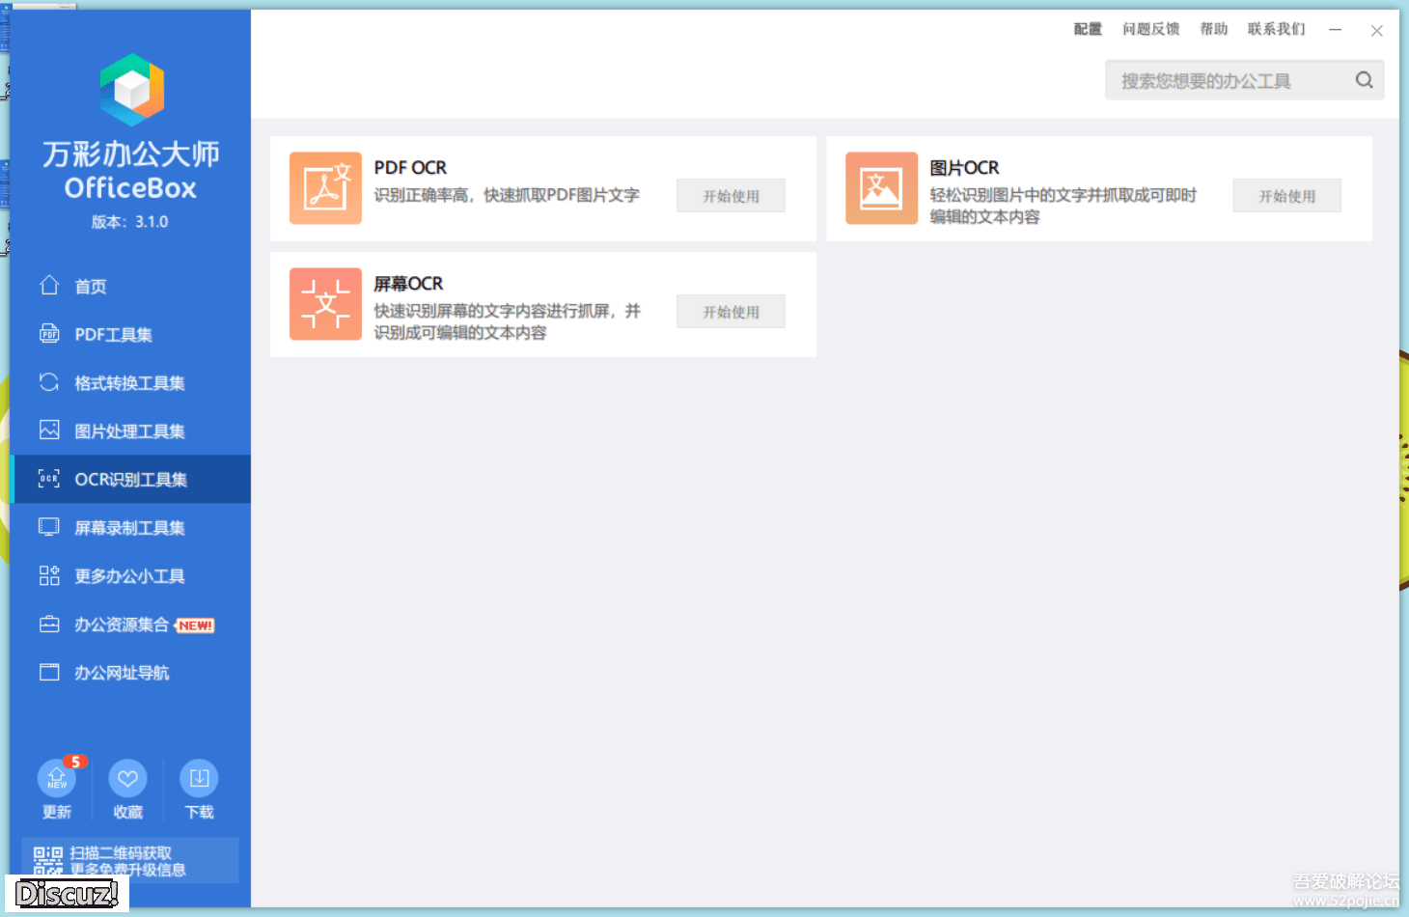This screenshot has width=1409, height=917.
Task: Open downloads via the 下载 icon
Action: 199,778
